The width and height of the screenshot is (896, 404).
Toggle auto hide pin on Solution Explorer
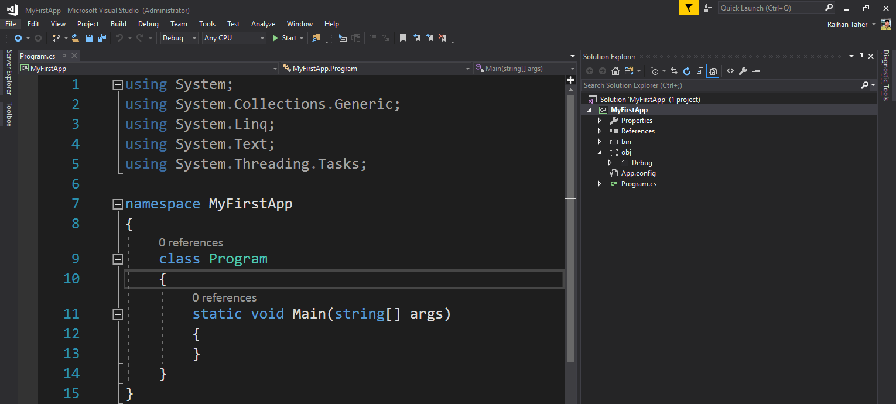861,56
